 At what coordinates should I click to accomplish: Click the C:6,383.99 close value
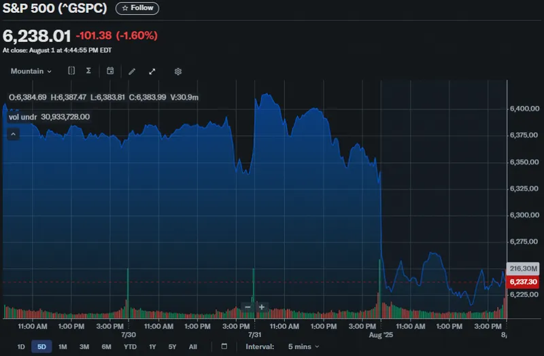[x=148, y=97]
